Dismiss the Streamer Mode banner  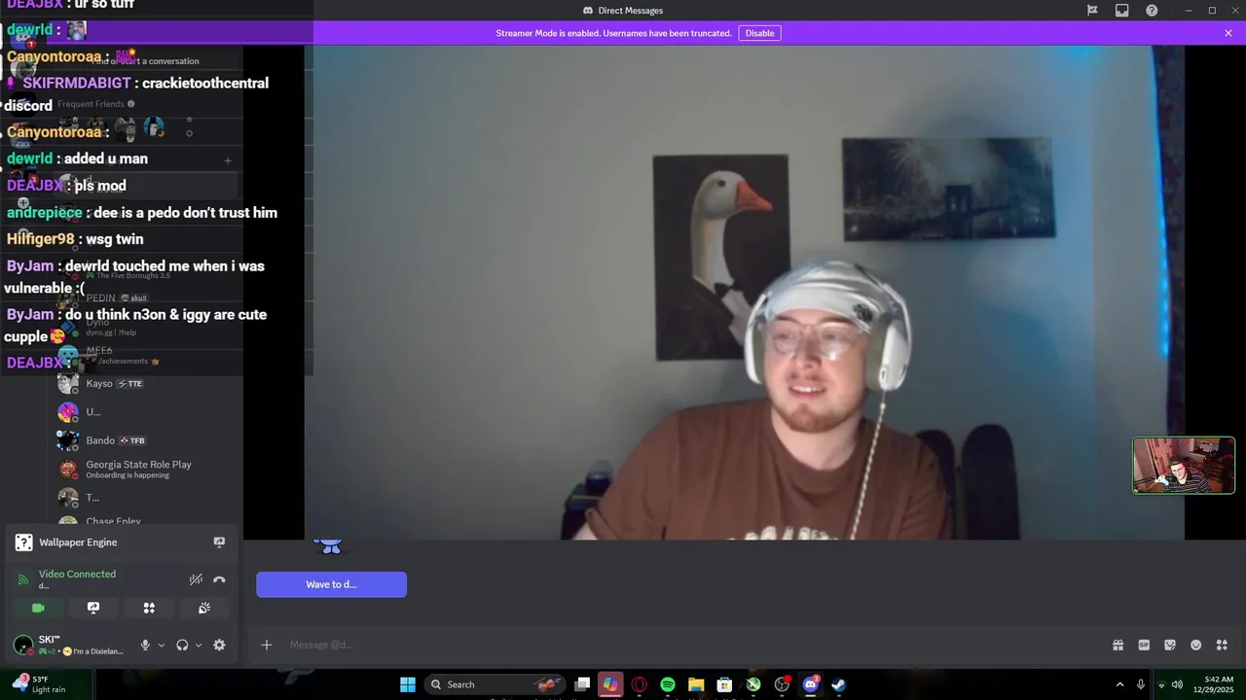[1228, 33]
